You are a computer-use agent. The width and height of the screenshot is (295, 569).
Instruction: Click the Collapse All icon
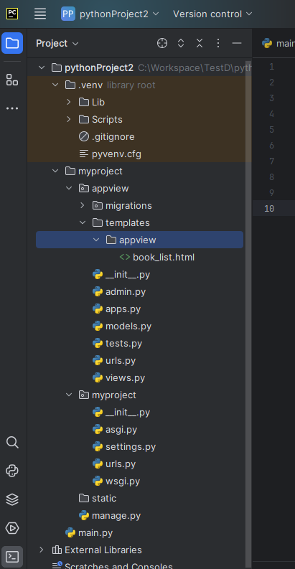[200, 44]
